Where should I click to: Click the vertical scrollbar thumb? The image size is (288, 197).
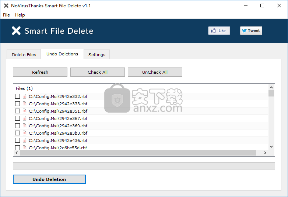click(271, 93)
